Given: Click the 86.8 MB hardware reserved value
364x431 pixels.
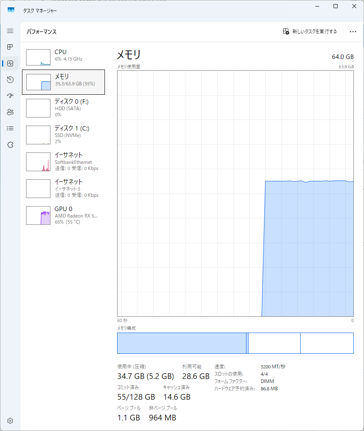Looking at the screenshot, I should point(269,389).
